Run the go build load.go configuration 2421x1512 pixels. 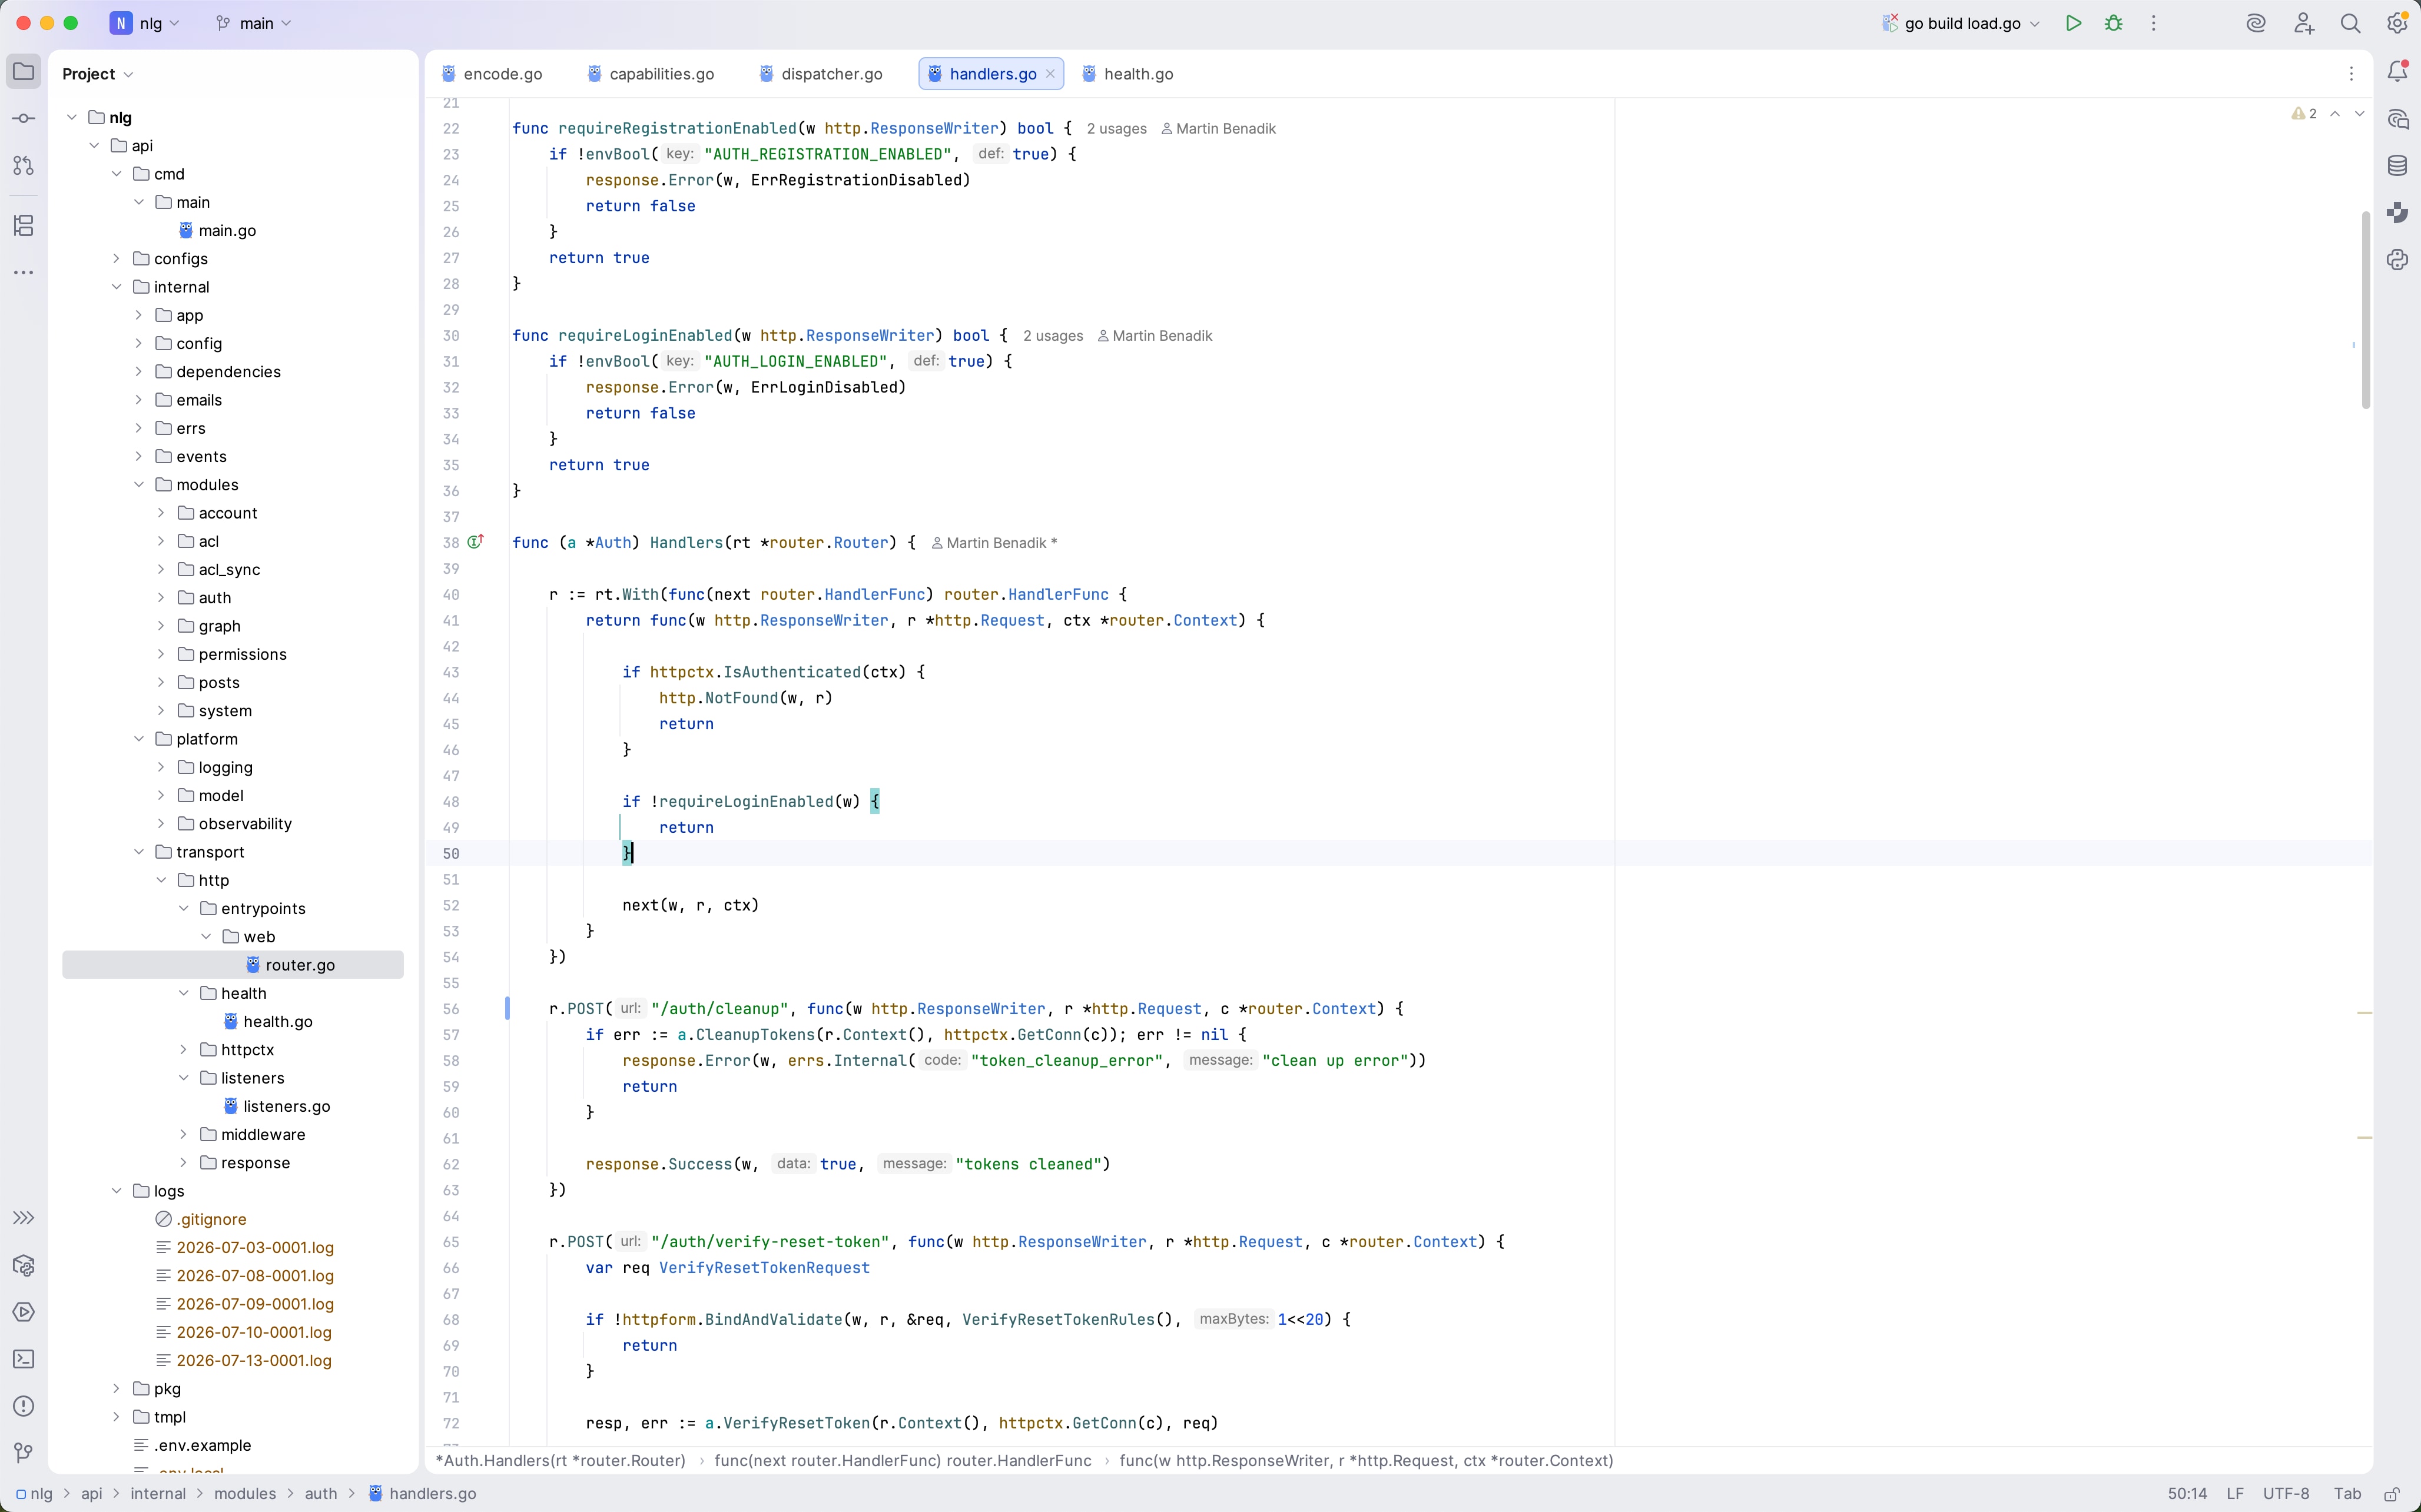point(2073,23)
